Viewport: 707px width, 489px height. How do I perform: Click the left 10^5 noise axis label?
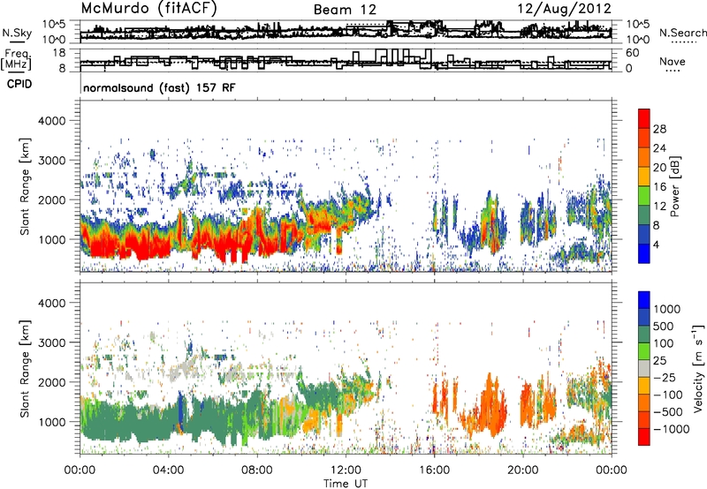pos(54,24)
